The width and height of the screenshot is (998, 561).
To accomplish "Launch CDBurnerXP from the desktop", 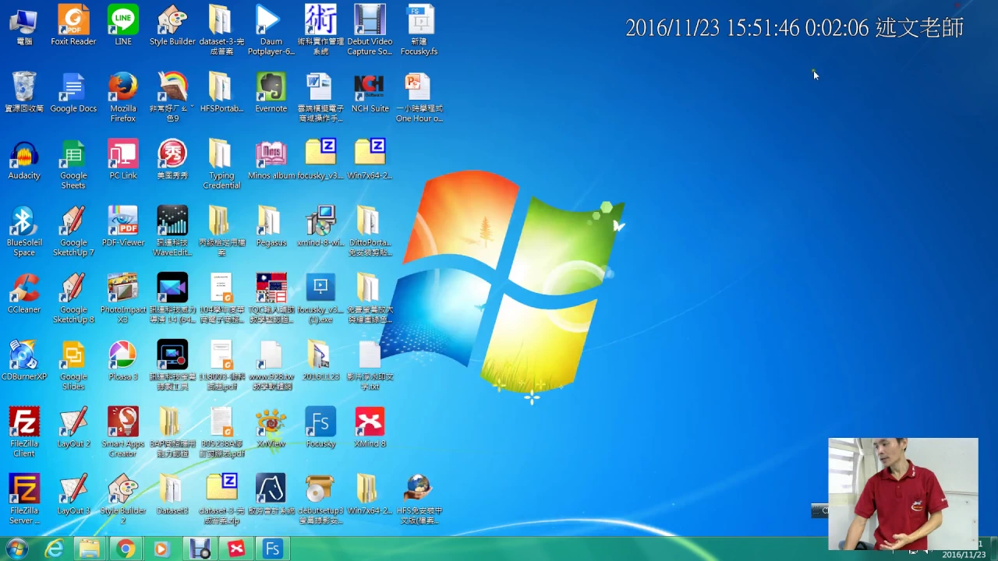I will [x=24, y=360].
